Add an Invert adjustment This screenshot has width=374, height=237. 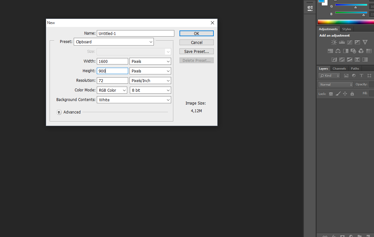(x=334, y=59)
